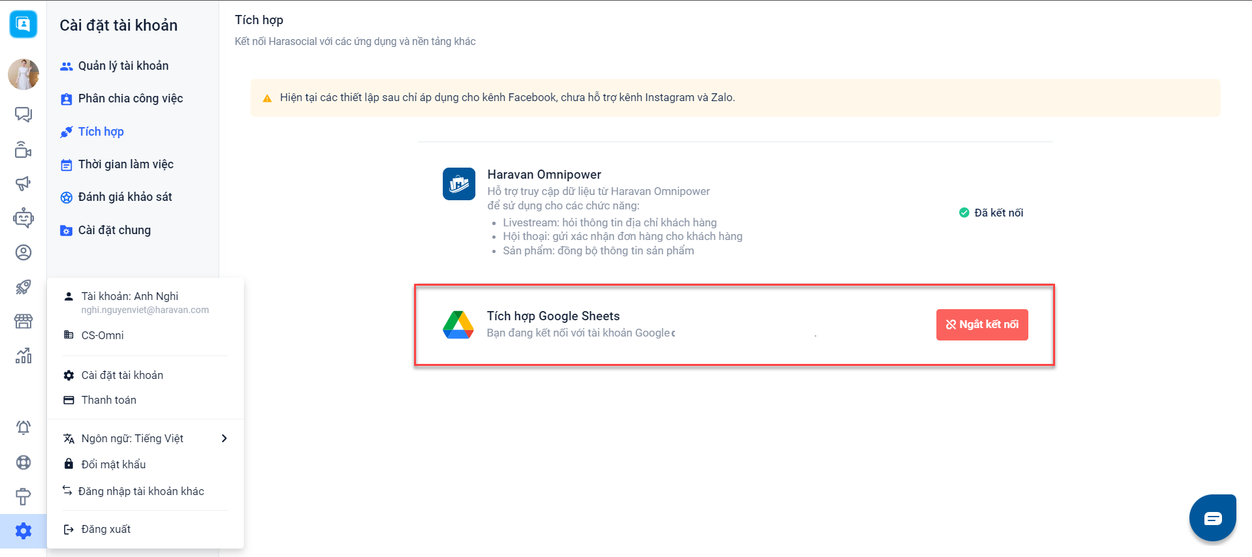Click the Google account connection status text
This screenshot has height=557, width=1252.
coord(581,333)
